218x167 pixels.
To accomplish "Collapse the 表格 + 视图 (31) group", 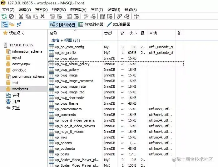I will coord(66,40).
